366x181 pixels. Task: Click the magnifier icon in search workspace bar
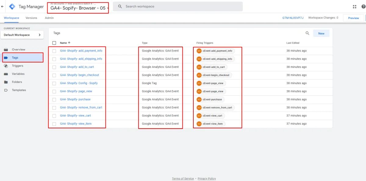pos(120,6)
